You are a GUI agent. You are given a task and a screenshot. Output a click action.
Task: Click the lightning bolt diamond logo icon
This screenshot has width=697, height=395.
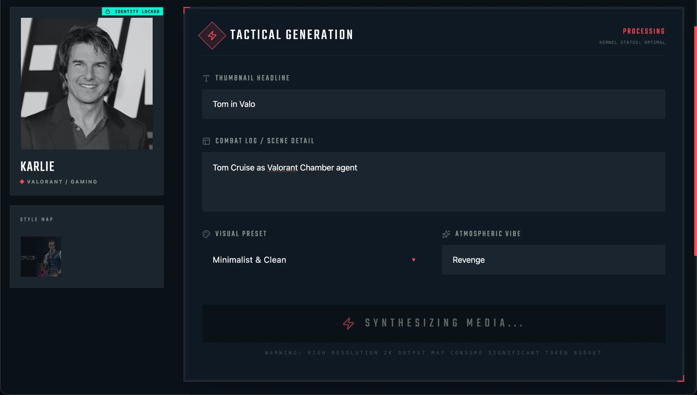pos(212,35)
